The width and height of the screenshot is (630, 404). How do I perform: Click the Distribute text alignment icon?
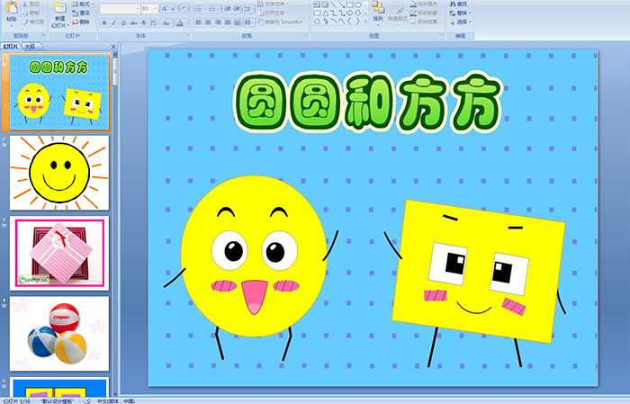click(238, 22)
